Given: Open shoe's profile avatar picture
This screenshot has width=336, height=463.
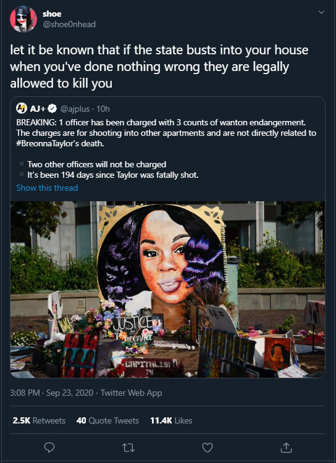Looking at the screenshot, I should click(23, 19).
